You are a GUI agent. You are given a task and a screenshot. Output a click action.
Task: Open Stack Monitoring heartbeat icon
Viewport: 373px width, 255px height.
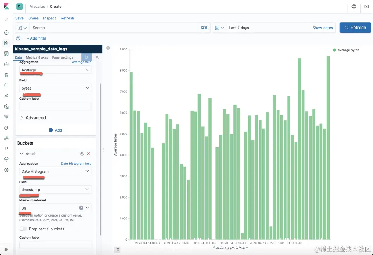(6, 159)
